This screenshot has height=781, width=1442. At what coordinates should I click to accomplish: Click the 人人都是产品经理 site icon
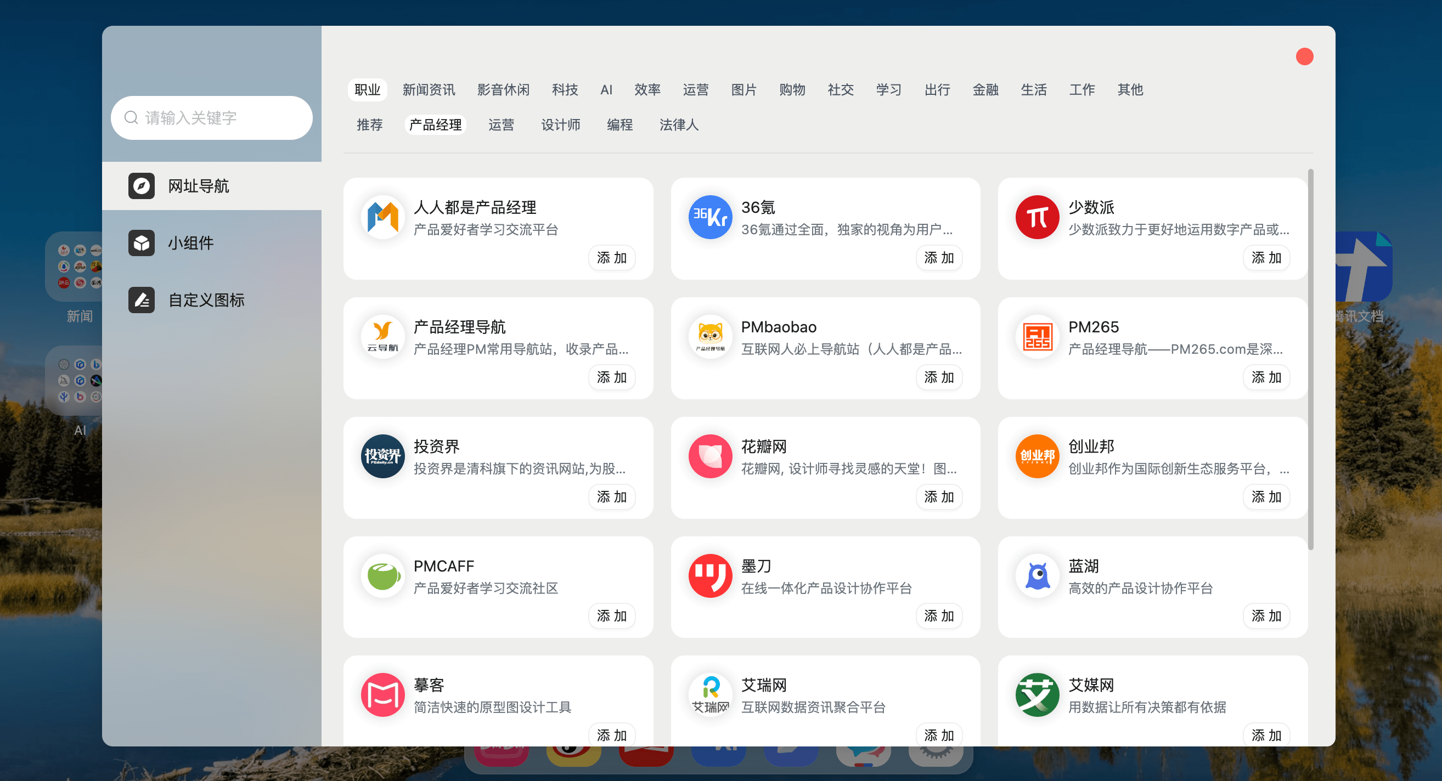coord(383,217)
